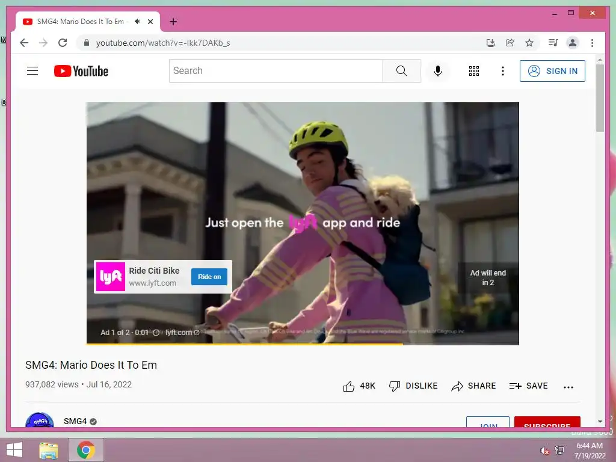Open the taskbar clock 6:44 AM
The image size is (616, 462).
tap(590, 451)
